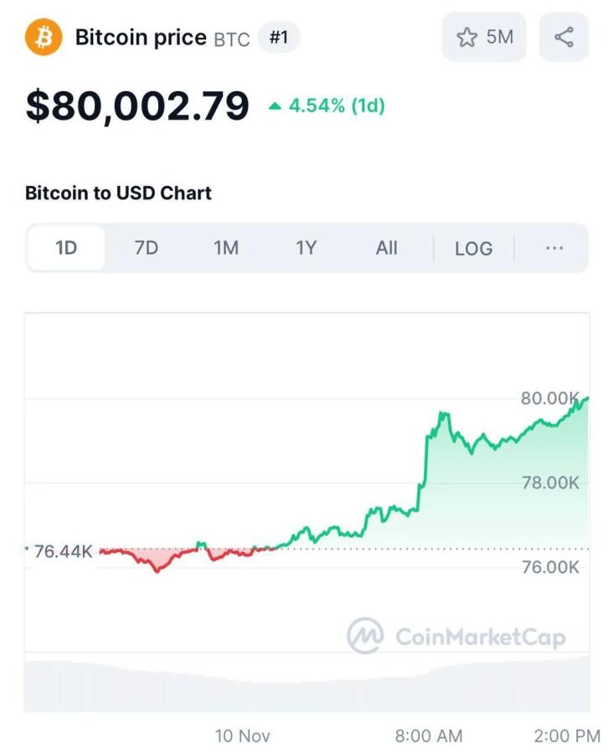614x754 pixels.
Task: Click the 10 Nov date axis label
Action: pyautogui.click(x=242, y=736)
